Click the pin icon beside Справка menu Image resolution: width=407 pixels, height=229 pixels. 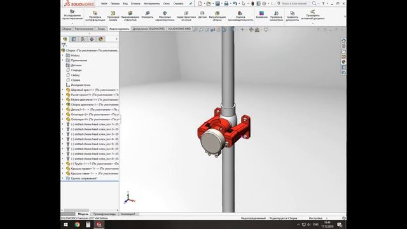click(191, 4)
